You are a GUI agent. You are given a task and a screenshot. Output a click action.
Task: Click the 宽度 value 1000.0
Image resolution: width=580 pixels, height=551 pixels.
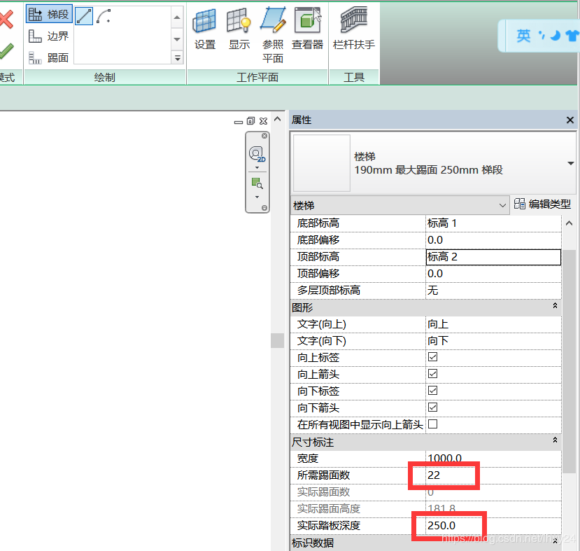tap(493, 459)
